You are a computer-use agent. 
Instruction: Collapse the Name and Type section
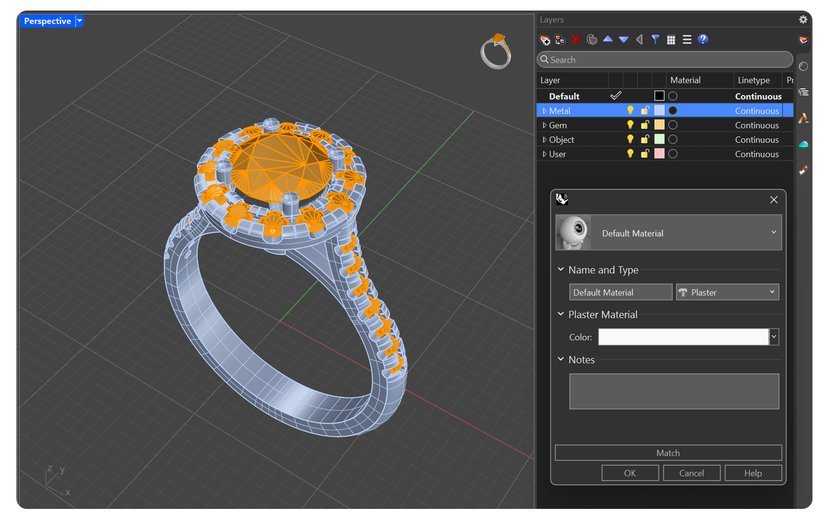[x=561, y=270]
